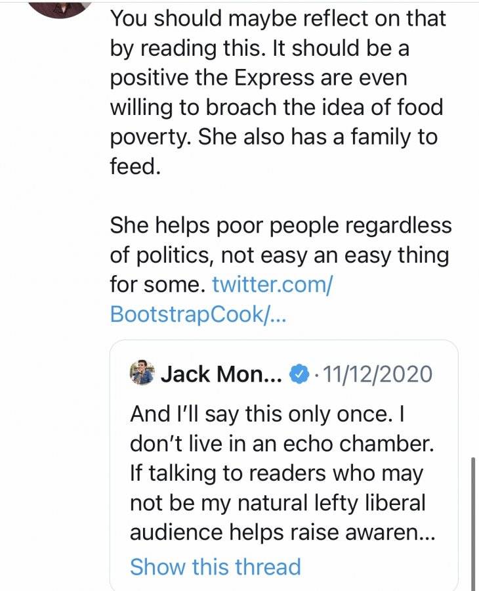Image resolution: width=479 pixels, height=591 pixels.
Task: Click Jack Monroe's small profile picture
Action: (x=142, y=373)
